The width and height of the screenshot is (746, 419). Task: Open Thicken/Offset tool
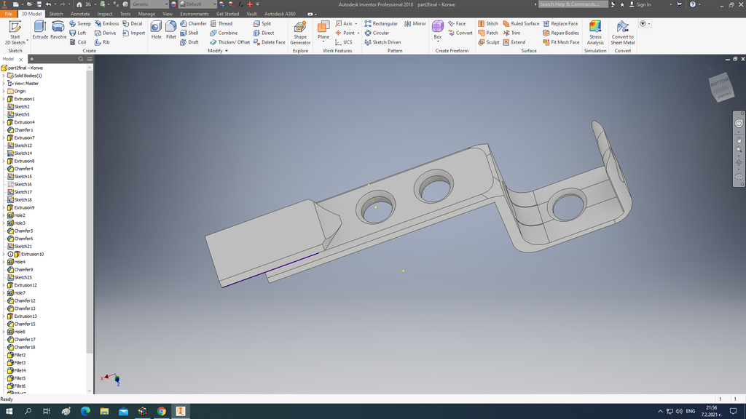pyautogui.click(x=229, y=42)
